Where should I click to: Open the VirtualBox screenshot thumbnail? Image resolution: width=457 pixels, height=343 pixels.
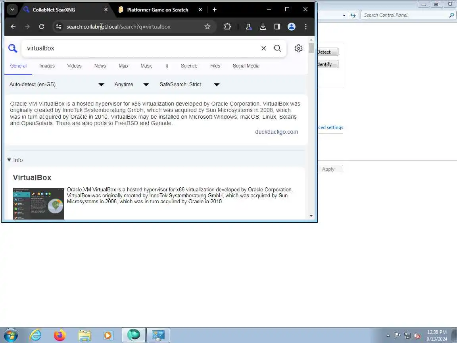point(38,204)
